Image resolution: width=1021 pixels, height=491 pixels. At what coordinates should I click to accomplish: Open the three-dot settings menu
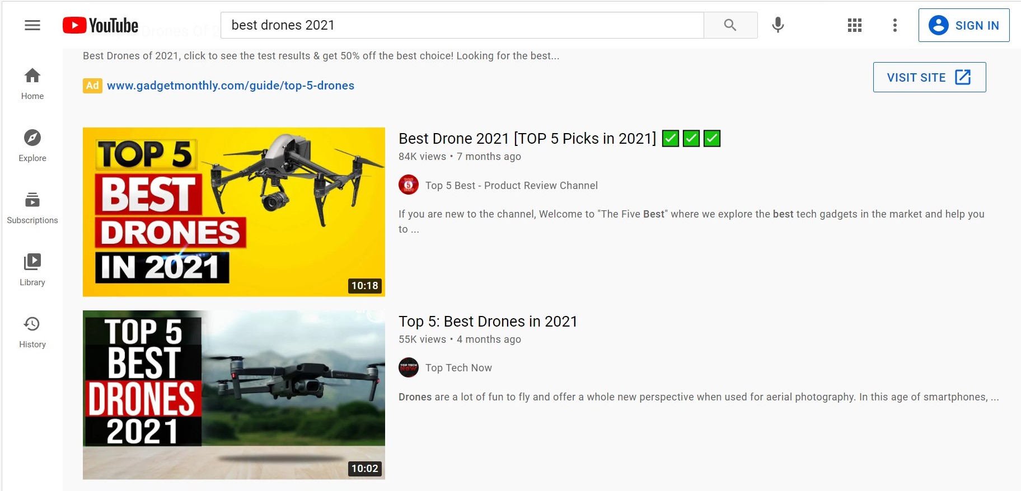click(895, 25)
